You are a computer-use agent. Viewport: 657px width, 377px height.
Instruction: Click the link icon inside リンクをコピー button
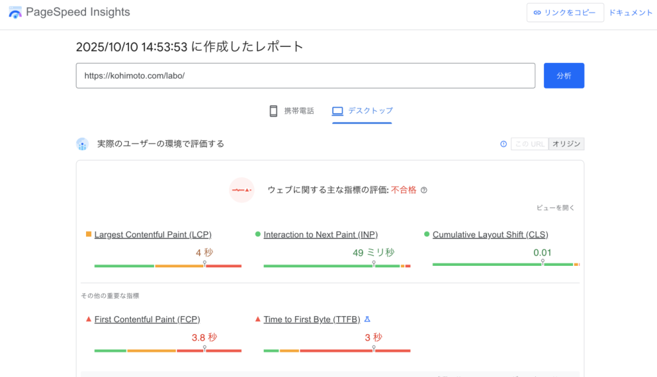pyautogui.click(x=538, y=12)
